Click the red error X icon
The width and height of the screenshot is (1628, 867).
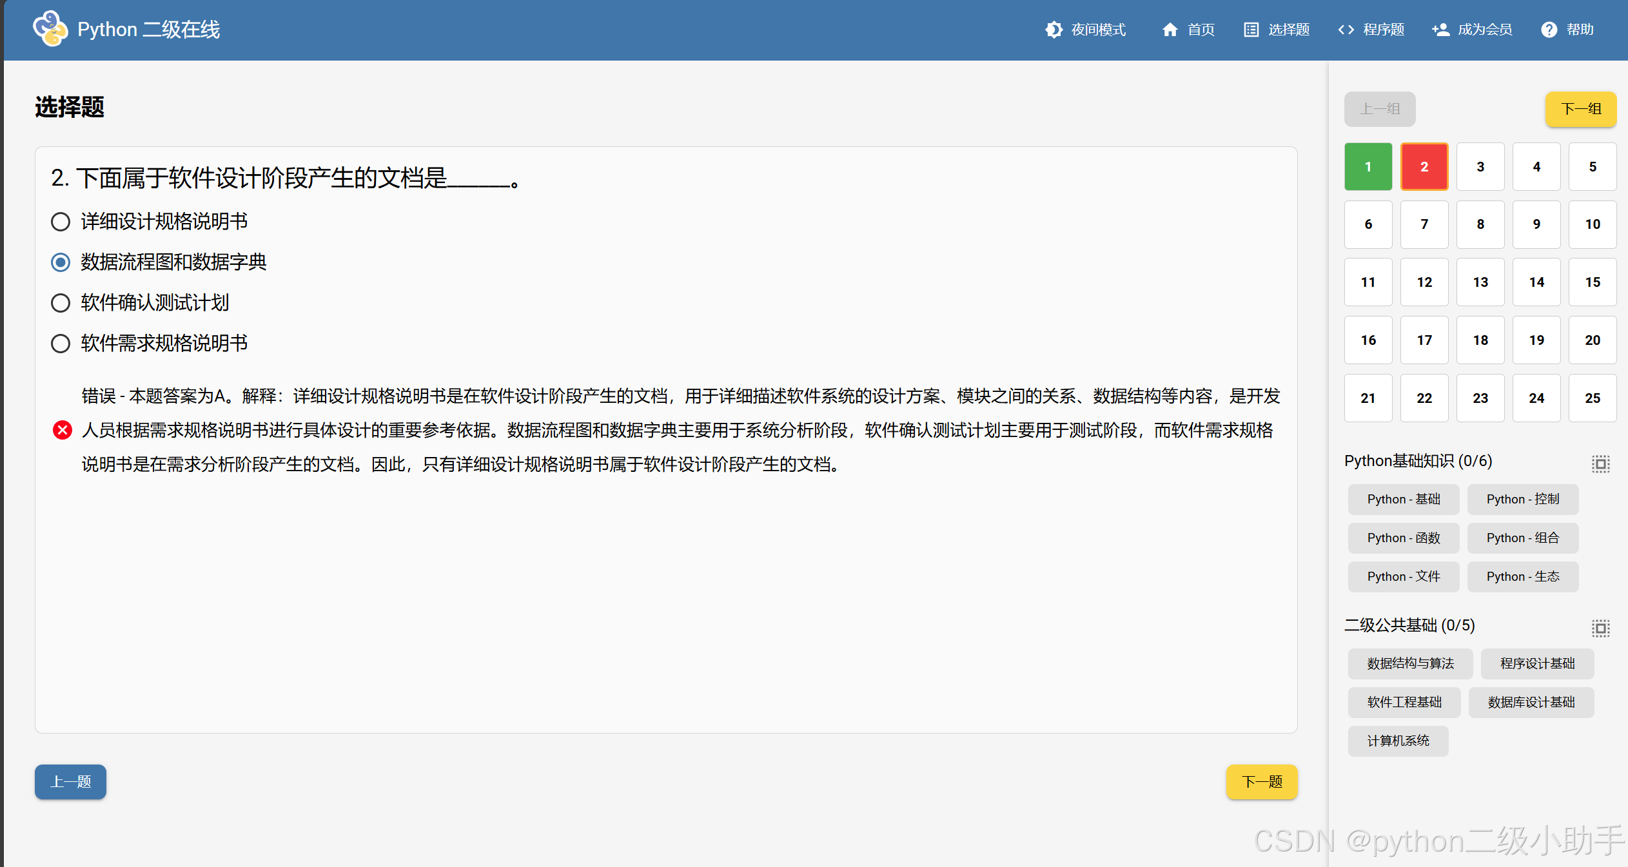[x=63, y=430]
